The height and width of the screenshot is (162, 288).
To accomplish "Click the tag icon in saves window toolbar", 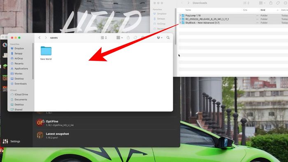I will point(135,37).
